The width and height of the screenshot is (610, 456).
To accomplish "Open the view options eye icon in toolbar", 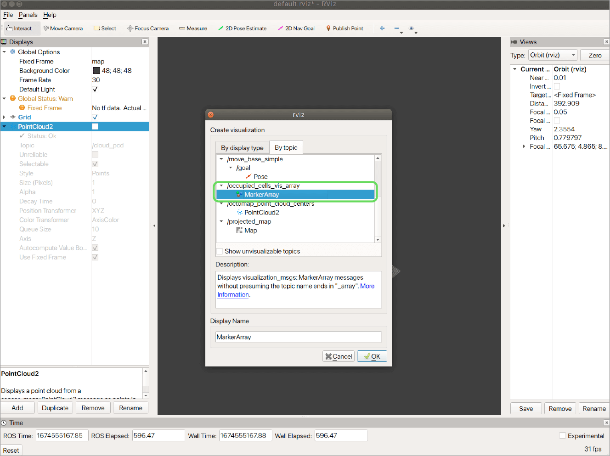I will pyautogui.click(x=412, y=28).
